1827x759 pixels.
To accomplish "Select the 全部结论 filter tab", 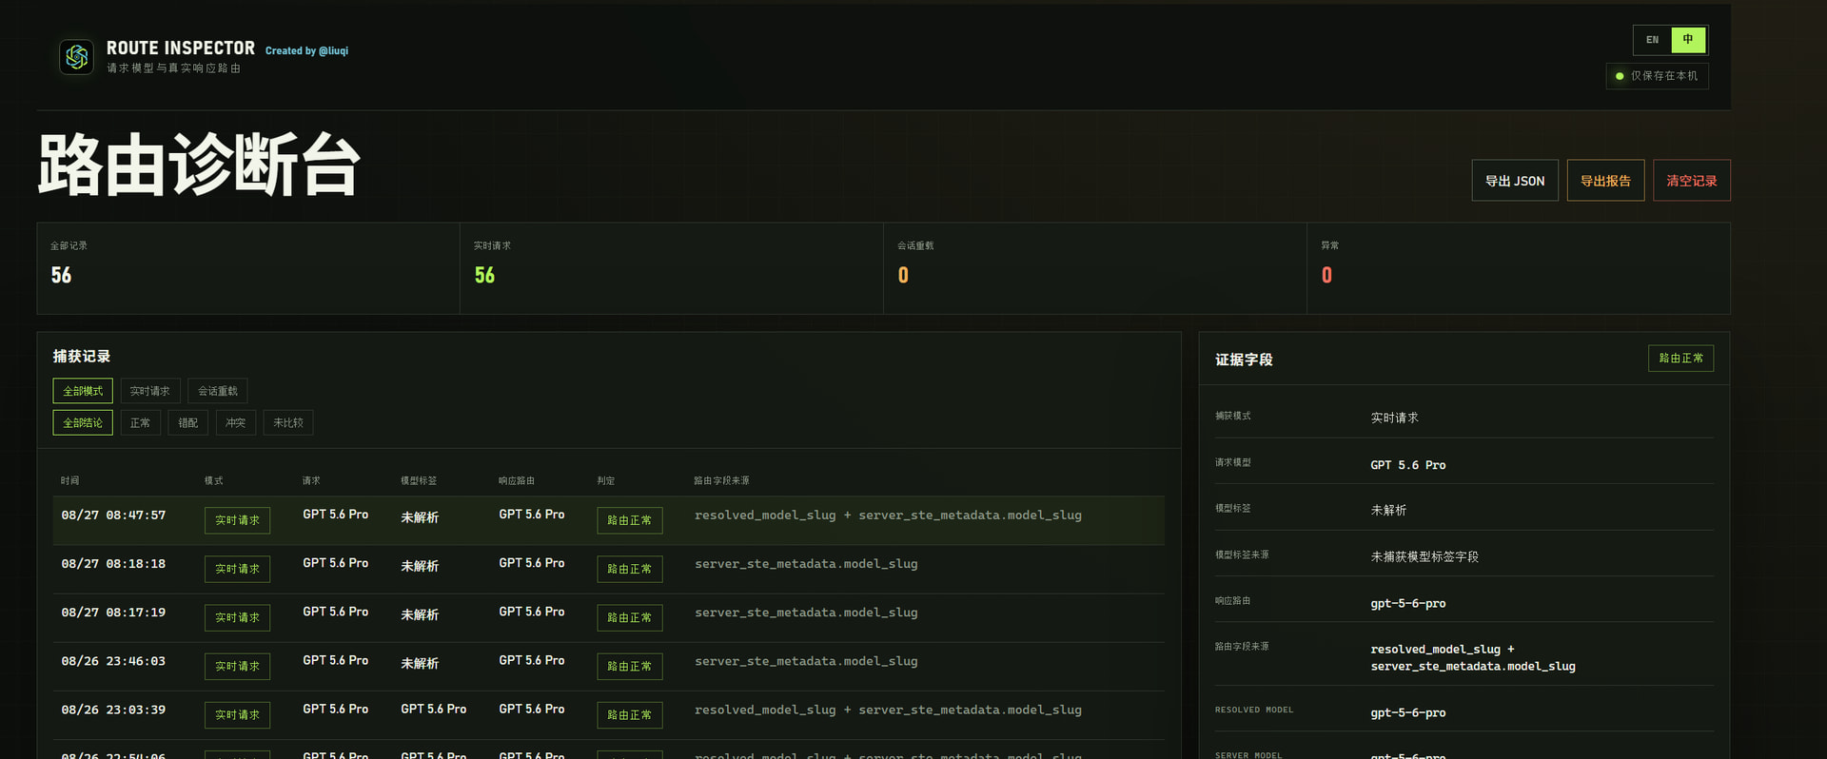I will (x=83, y=422).
